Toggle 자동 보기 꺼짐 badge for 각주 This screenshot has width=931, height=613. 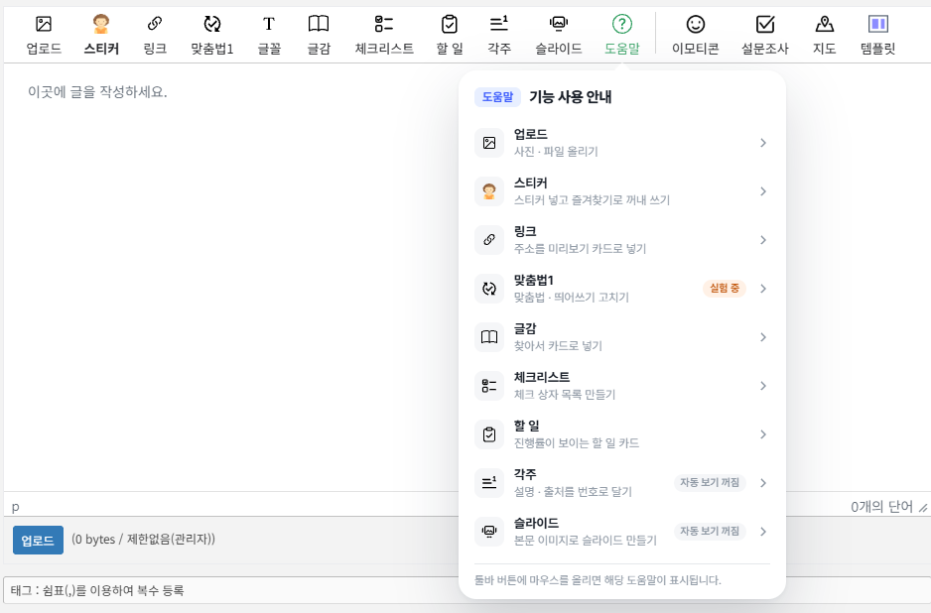(x=710, y=482)
